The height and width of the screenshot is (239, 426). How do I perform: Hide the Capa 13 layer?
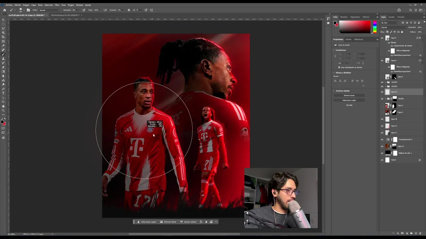point(382,126)
